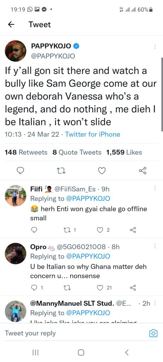
Task: Retweet the main PAPPYKOJO tweet
Action: pos(62,171)
